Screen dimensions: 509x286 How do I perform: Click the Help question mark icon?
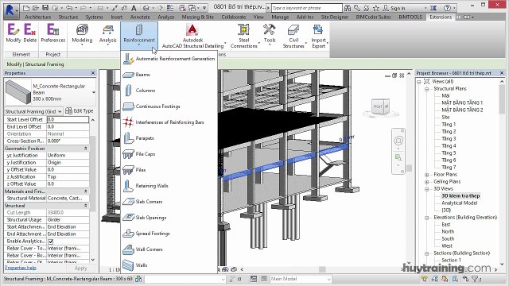point(447,8)
